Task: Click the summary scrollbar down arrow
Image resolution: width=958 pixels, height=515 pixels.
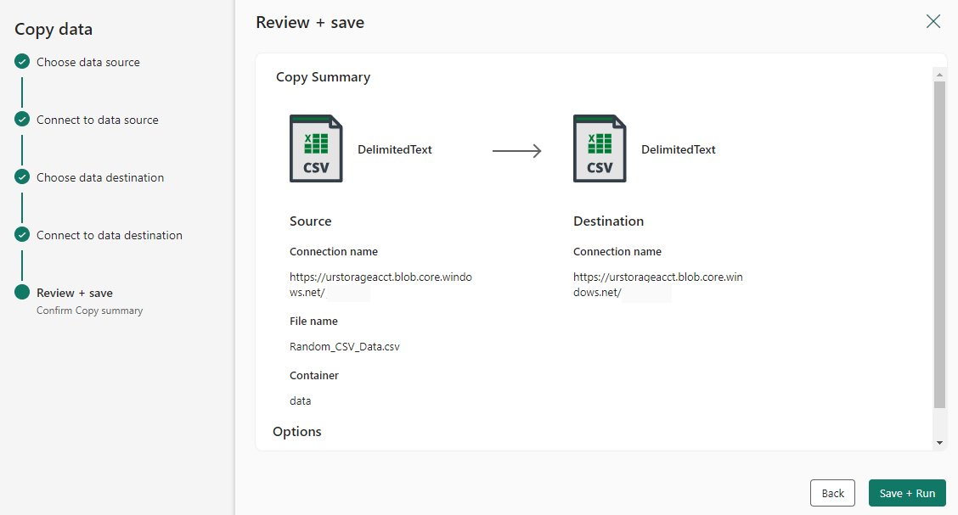Action: 939,443
